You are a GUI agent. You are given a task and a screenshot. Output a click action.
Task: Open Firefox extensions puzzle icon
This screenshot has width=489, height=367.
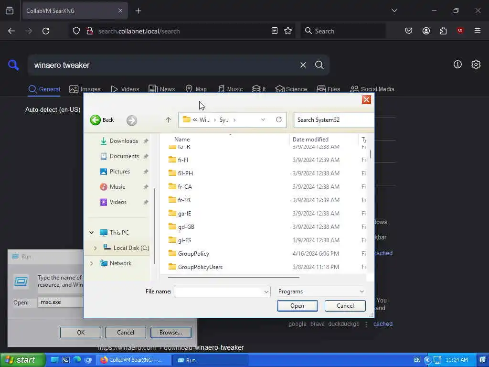click(x=443, y=31)
